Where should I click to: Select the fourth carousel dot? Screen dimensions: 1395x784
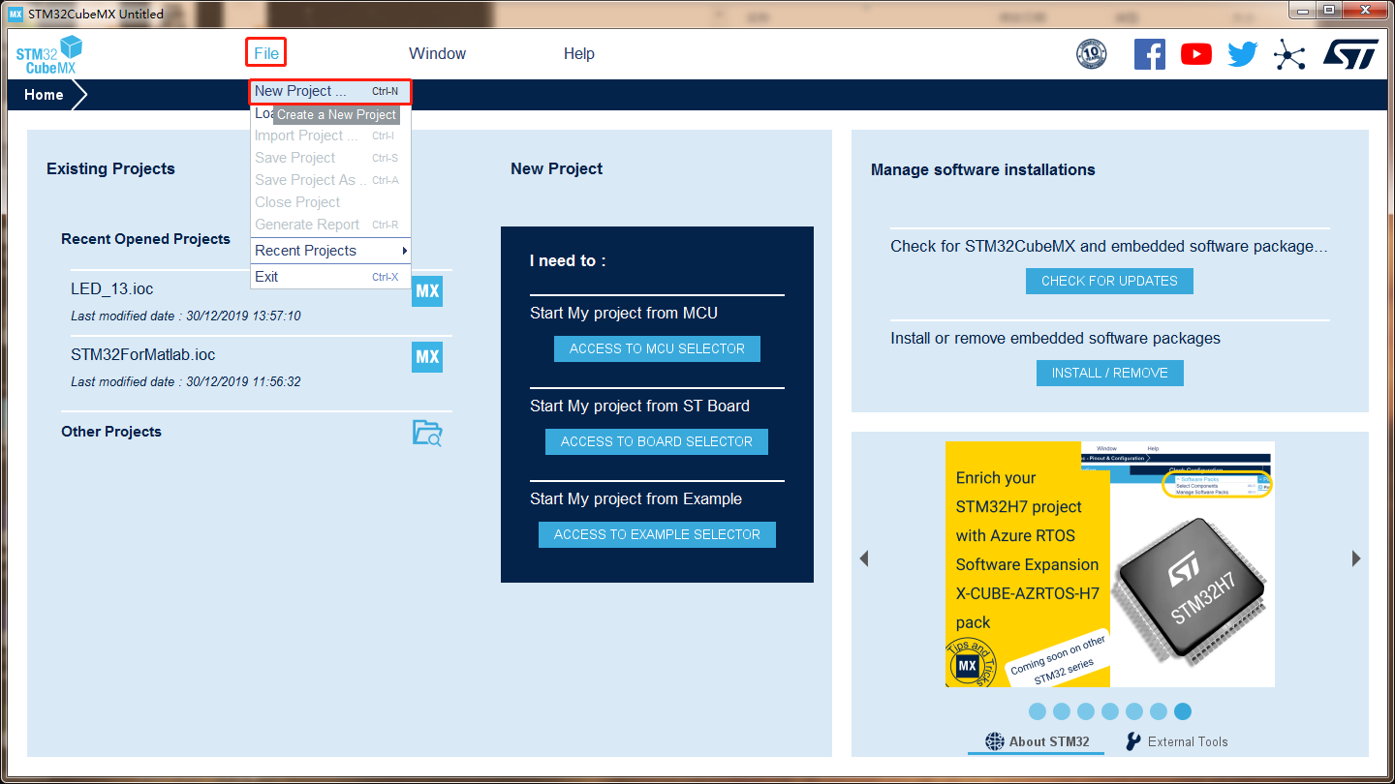click(1110, 711)
